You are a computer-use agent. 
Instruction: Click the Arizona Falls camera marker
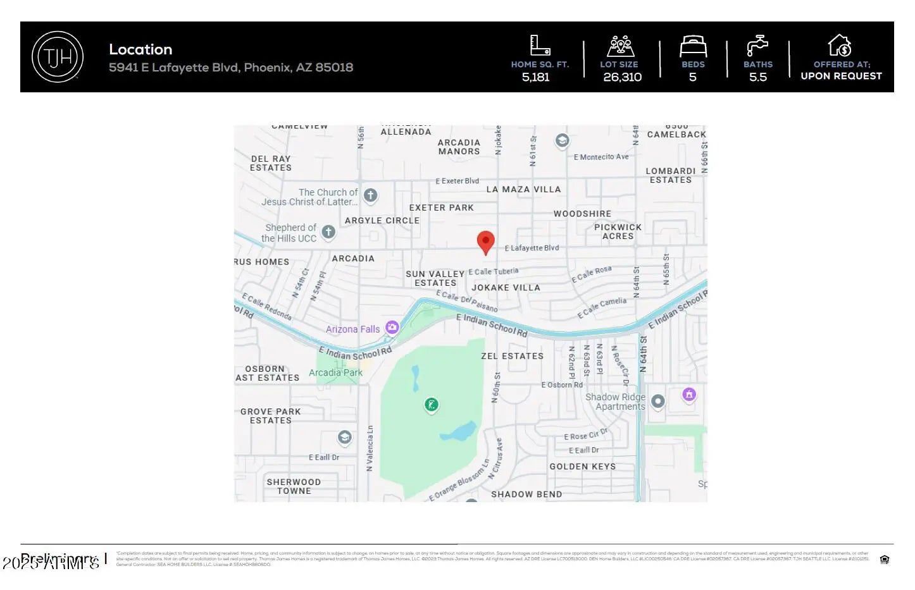[392, 327]
